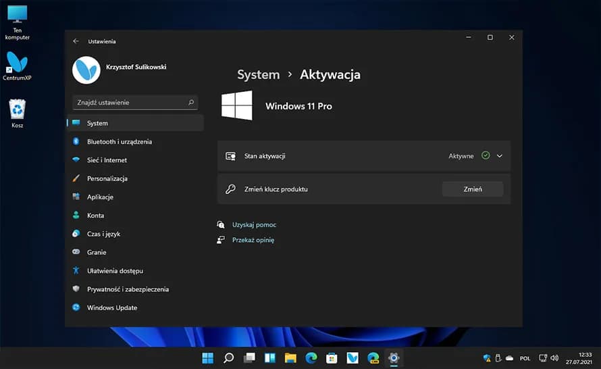
Task: Select Sieć i Internet in sidebar
Action: pyautogui.click(x=107, y=160)
